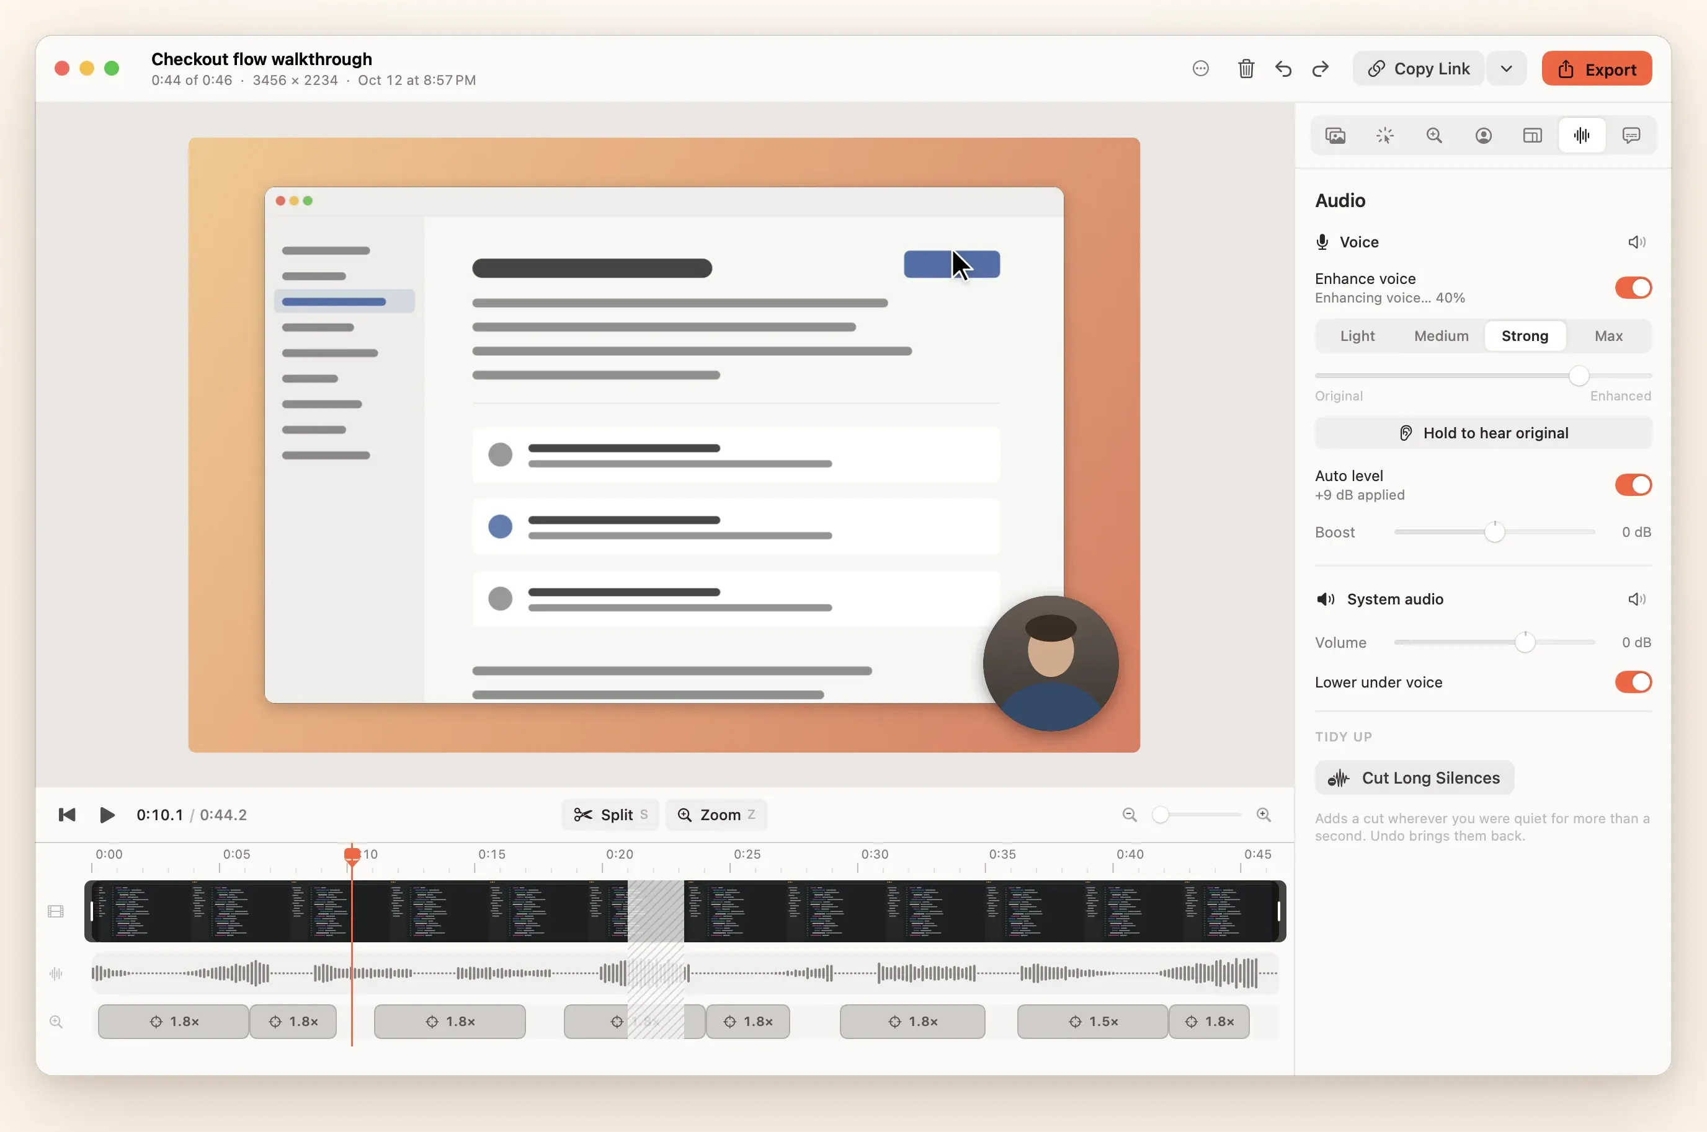
Task: Open the audio waveform tab icon
Action: (1581, 136)
